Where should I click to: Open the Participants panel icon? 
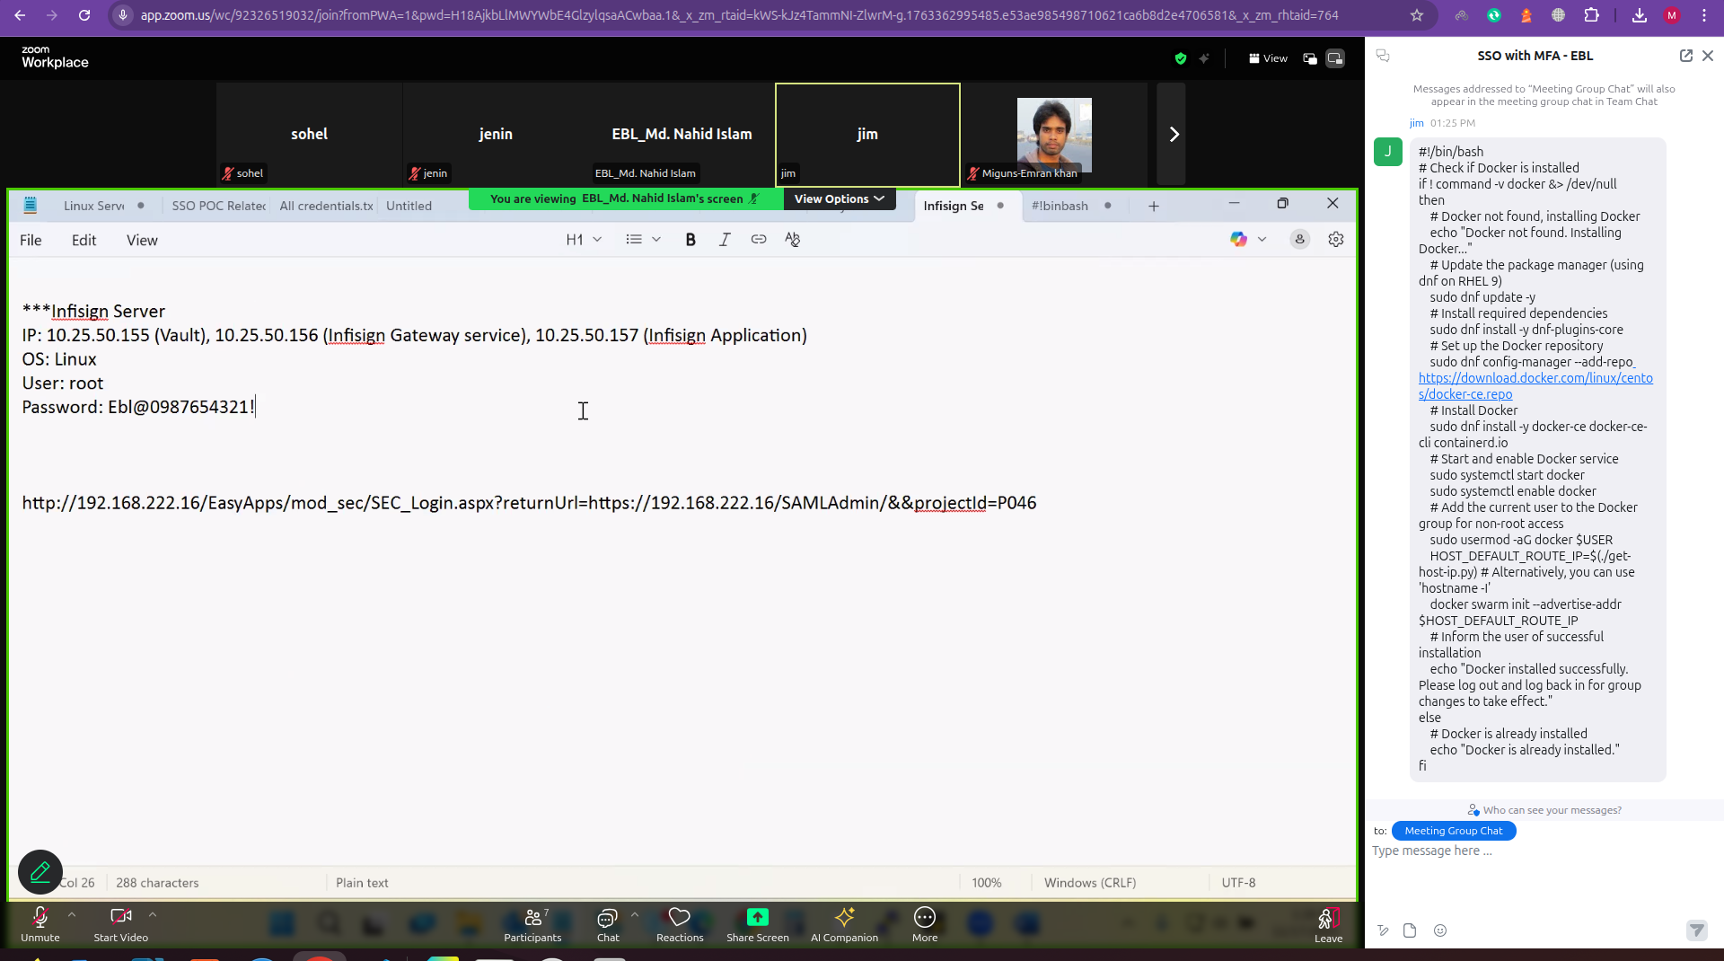pos(532,918)
